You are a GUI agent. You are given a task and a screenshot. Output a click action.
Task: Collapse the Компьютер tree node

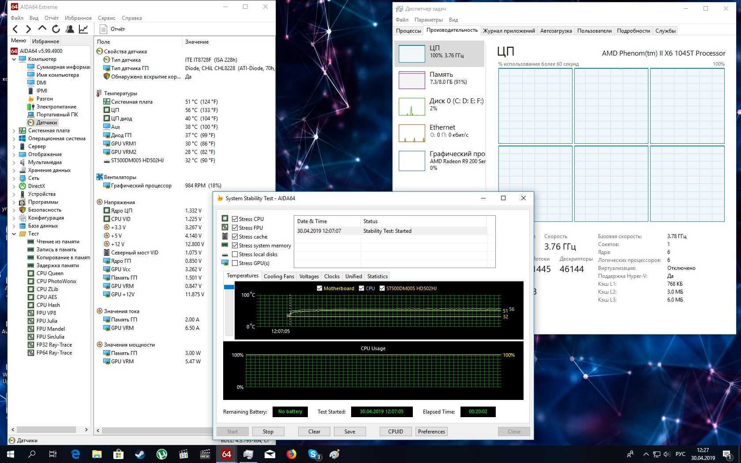[x=14, y=59]
